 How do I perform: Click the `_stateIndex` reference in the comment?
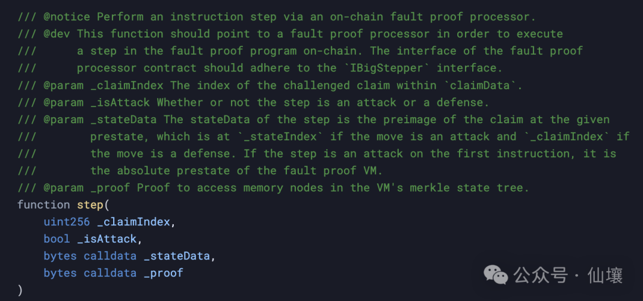[280, 137]
